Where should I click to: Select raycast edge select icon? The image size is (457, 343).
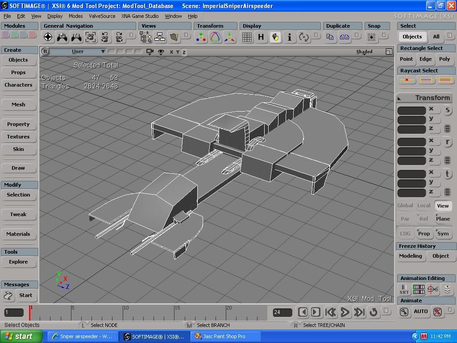(426, 79)
